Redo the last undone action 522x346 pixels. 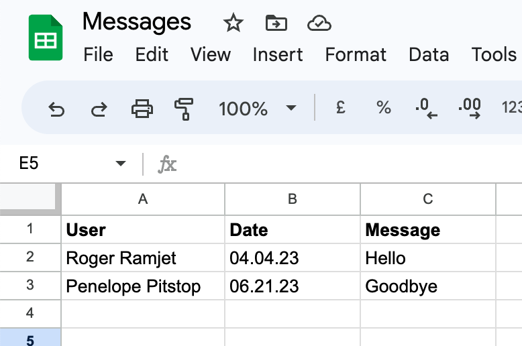[x=99, y=108]
